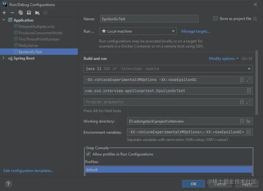Remove the selected configuration with minus icon
Viewport: 263px width, 191px height.
click(12, 13)
